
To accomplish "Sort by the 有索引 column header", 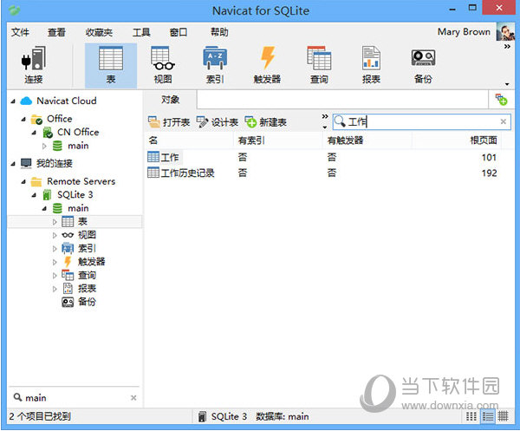I will click(x=278, y=140).
